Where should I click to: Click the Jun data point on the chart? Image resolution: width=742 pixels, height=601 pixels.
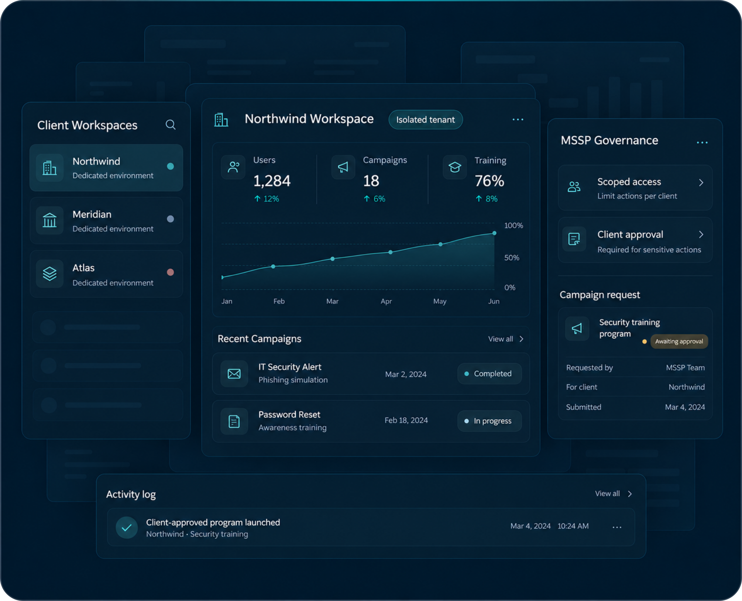(x=494, y=233)
